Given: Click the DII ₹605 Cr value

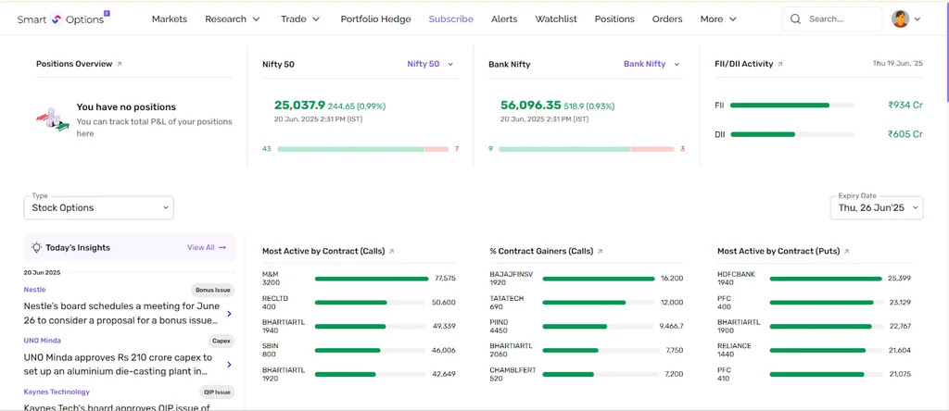Looking at the screenshot, I should 905,134.
